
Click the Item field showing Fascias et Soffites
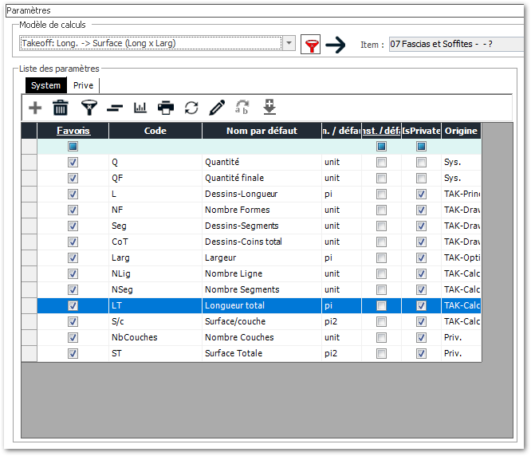tap(456, 45)
